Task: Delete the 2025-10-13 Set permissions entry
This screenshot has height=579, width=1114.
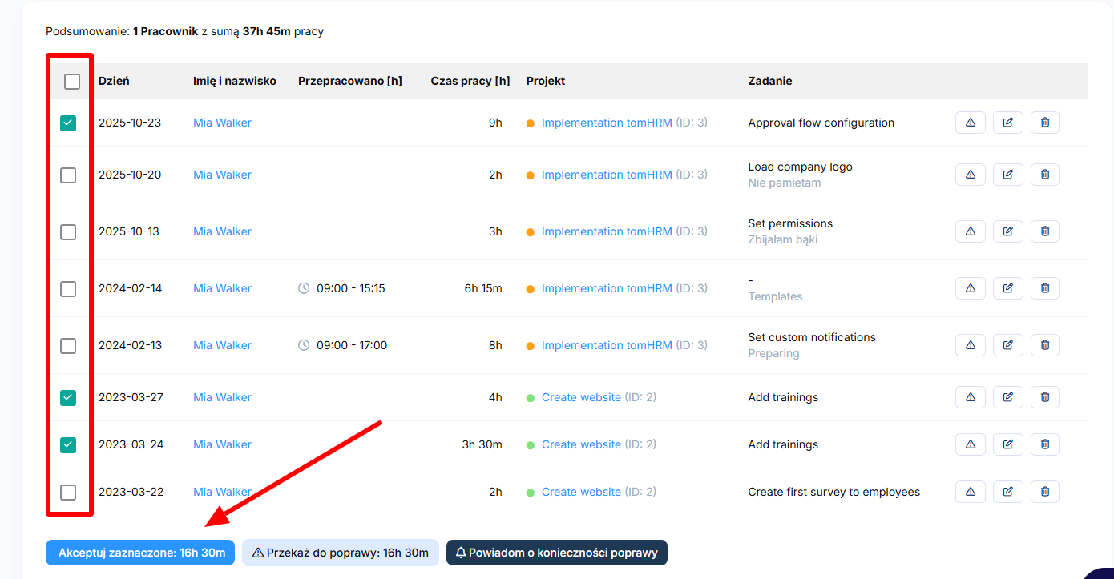Action: (x=1044, y=231)
